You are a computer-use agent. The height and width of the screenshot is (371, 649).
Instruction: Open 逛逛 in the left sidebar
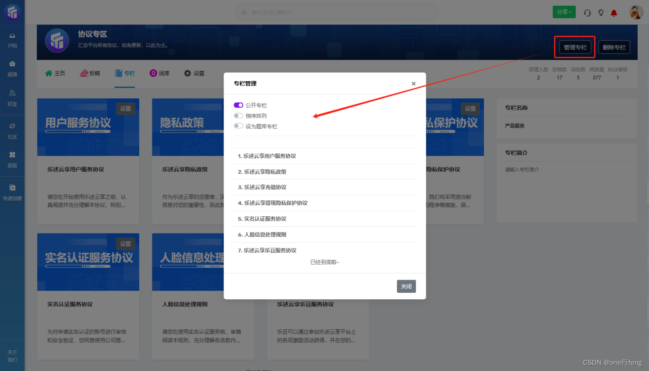pyautogui.click(x=12, y=160)
